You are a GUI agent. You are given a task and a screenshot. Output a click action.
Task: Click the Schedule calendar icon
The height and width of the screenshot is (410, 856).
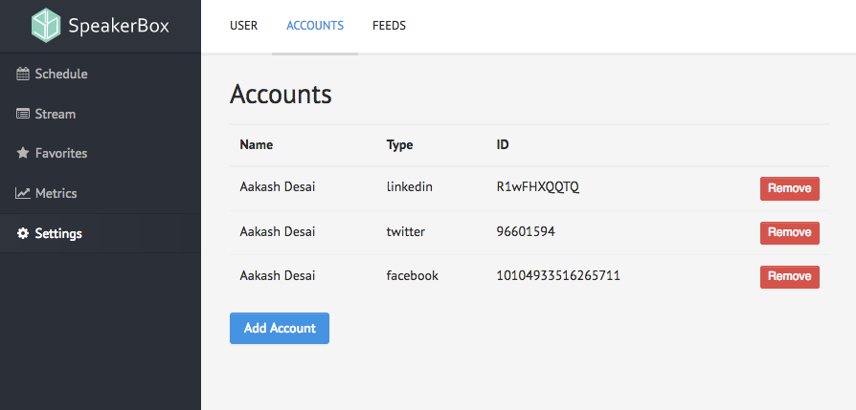coord(23,75)
